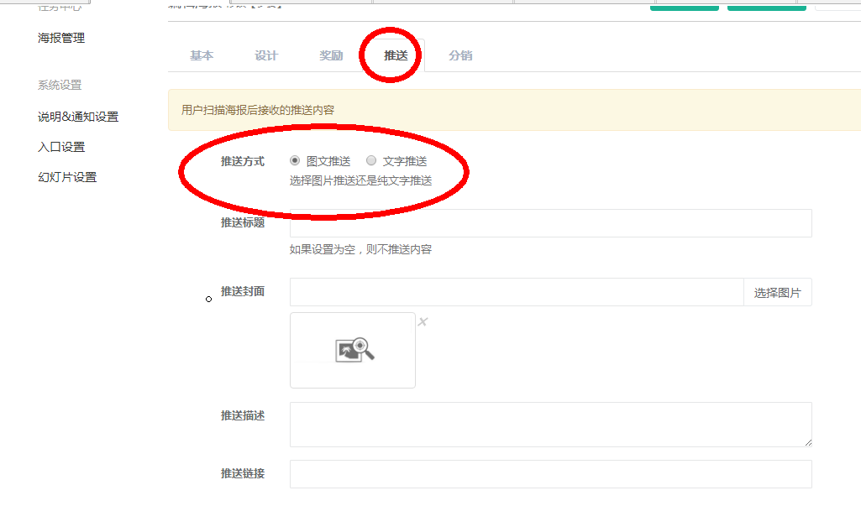This screenshot has height=506, width=861.
Task: Open 说明&通知设置 from the sidebar
Action: [x=78, y=117]
